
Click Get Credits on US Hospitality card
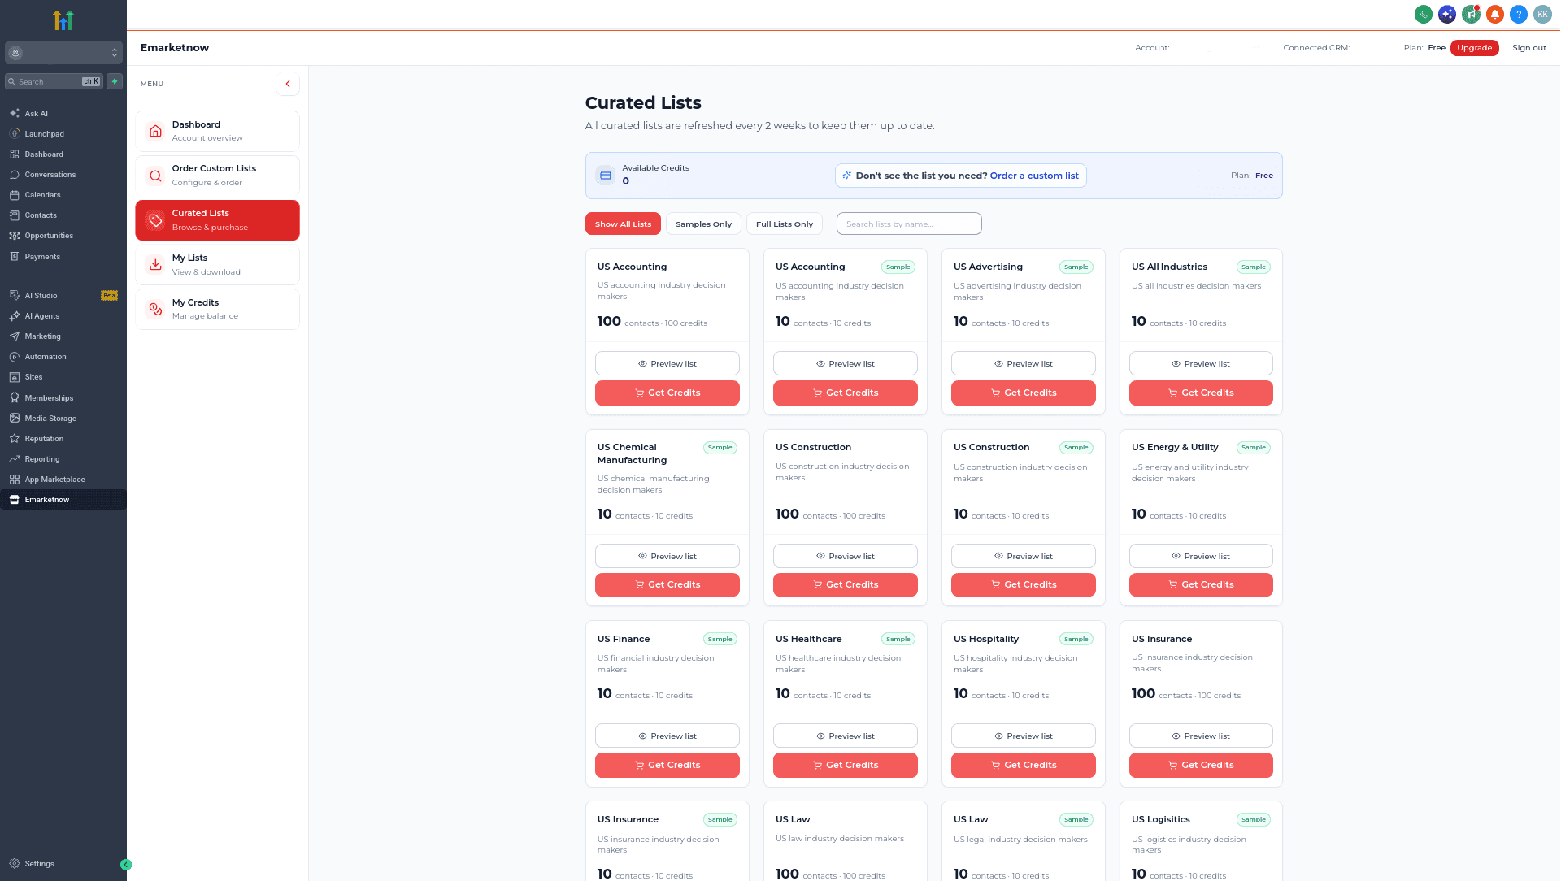(x=1023, y=765)
